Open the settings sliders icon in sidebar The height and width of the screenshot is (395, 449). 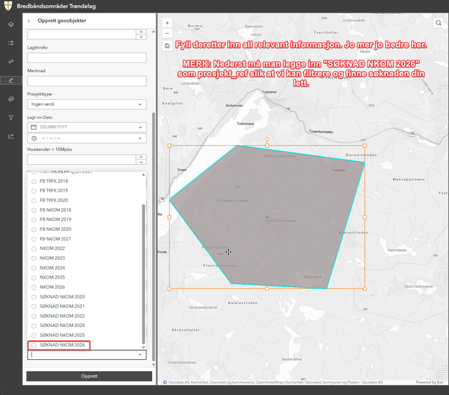pyautogui.click(x=11, y=43)
